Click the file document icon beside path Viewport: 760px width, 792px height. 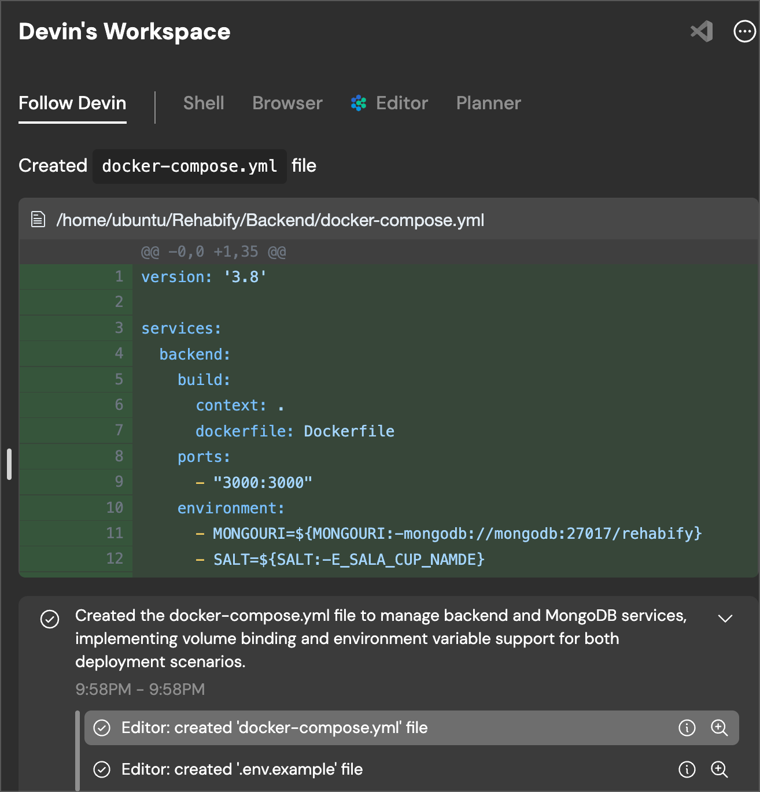point(38,220)
